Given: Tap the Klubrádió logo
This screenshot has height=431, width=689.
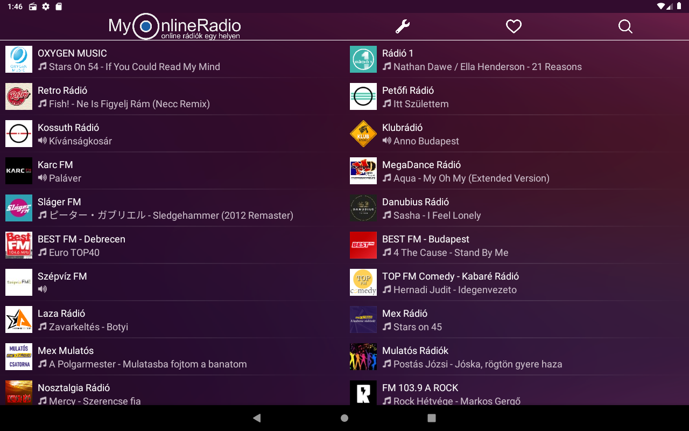Looking at the screenshot, I should (x=363, y=134).
